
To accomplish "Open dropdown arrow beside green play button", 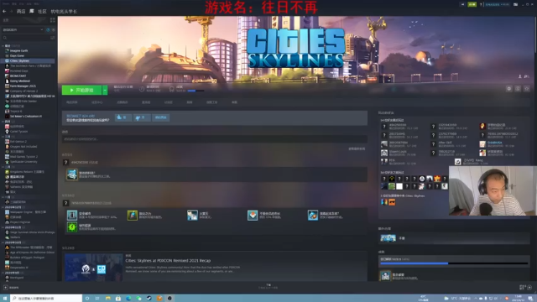I will 105,90.
